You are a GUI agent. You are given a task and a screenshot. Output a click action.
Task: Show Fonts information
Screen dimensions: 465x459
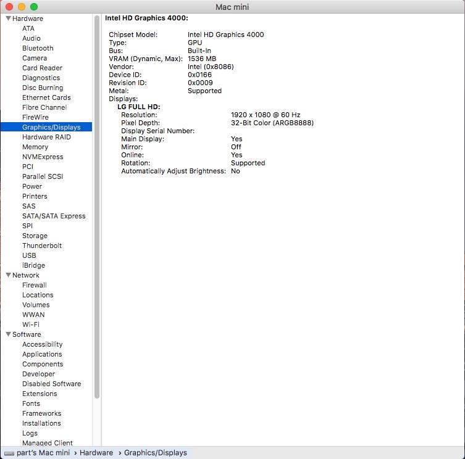[31, 403]
